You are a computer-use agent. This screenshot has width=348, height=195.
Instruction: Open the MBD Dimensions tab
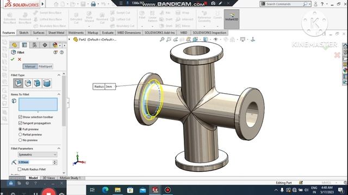129,32
